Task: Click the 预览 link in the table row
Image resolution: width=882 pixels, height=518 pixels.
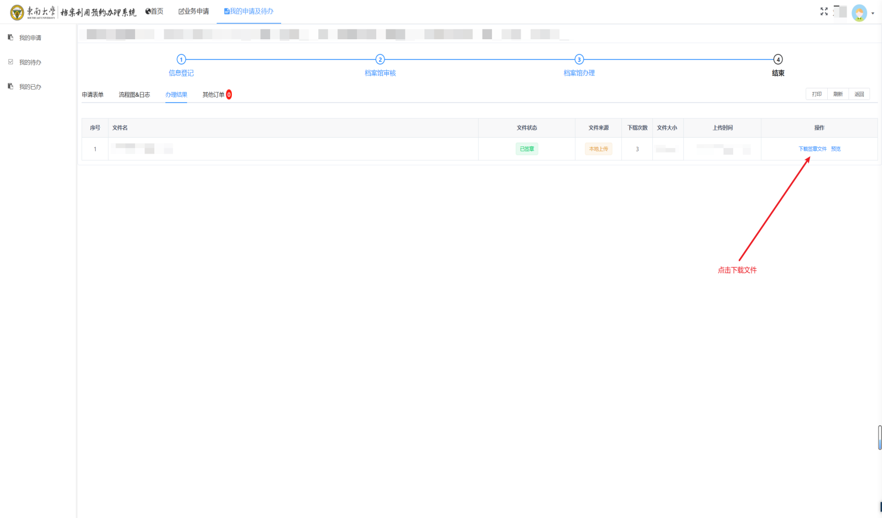Action: 836,149
